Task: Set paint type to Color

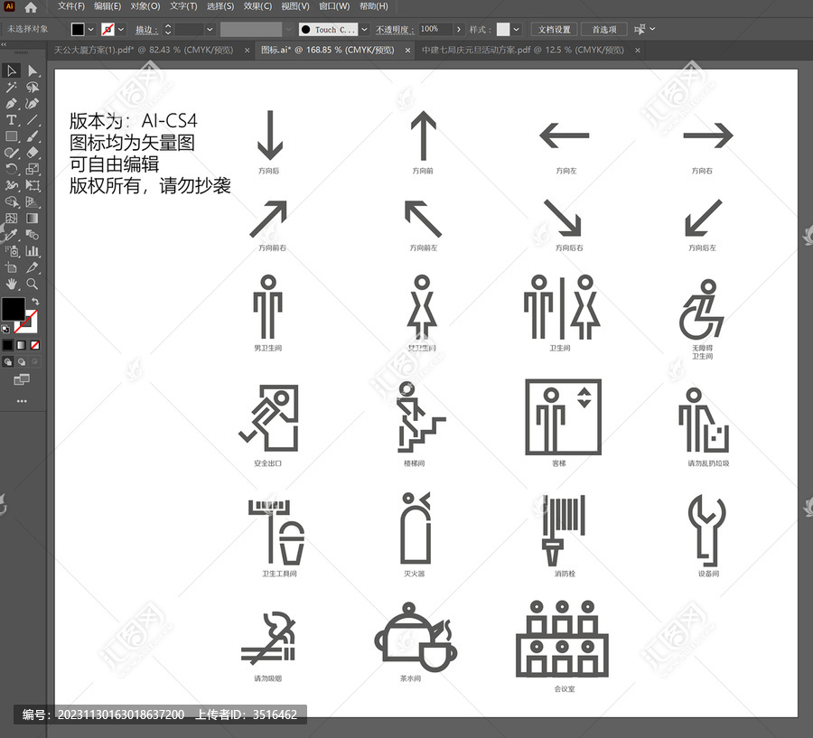Action: tap(7, 345)
